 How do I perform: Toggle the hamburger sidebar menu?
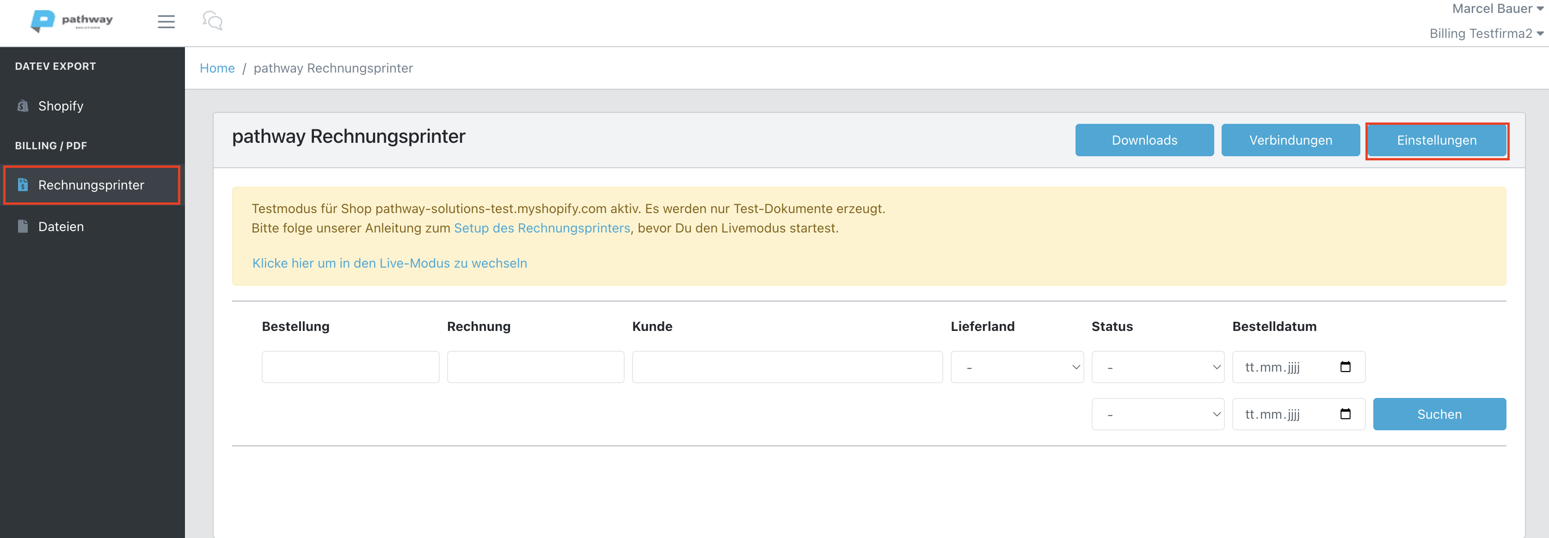click(x=166, y=22)
